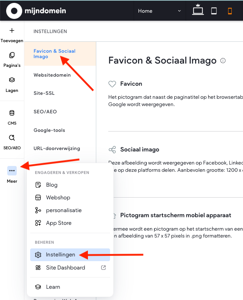Click Learn in the menu
The width and height of the screenshot is (243, 300).
(53, 287)
